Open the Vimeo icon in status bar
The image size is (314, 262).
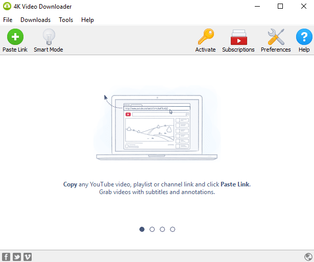tap(28, 257)
